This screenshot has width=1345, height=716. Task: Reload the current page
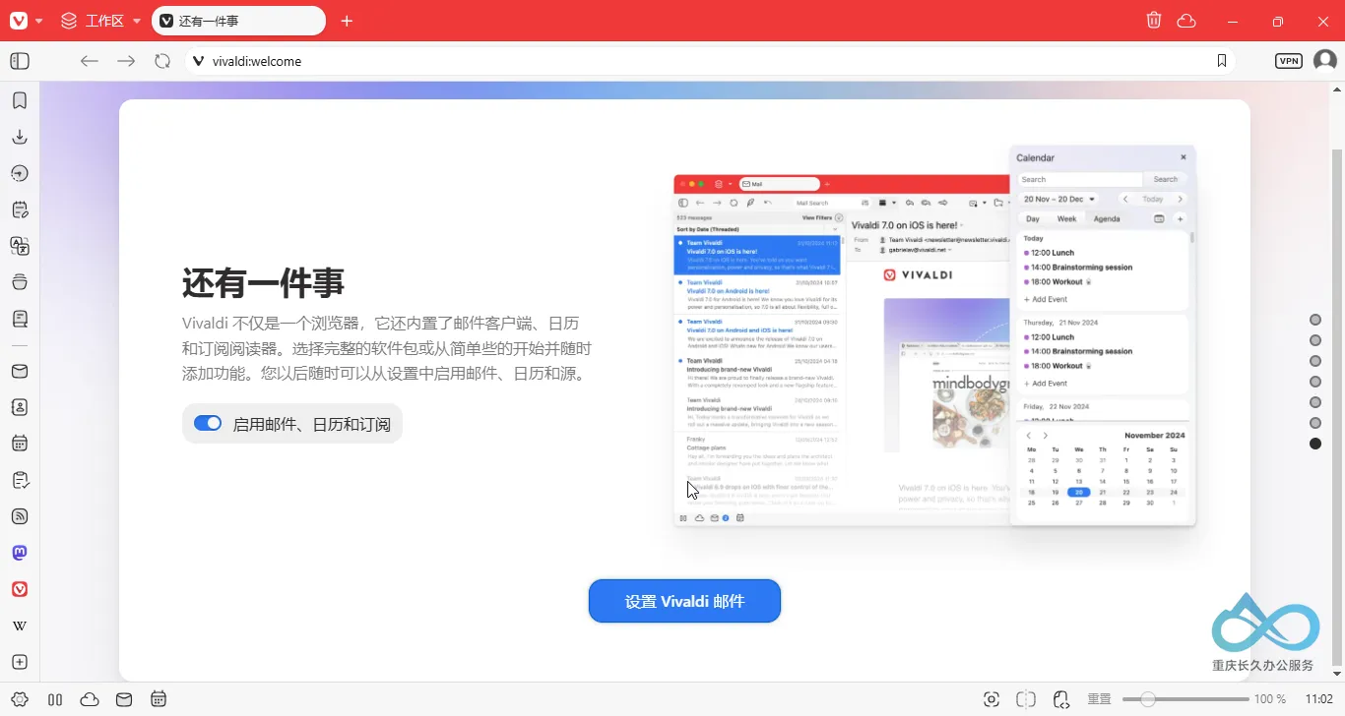[x=162, y=61]
